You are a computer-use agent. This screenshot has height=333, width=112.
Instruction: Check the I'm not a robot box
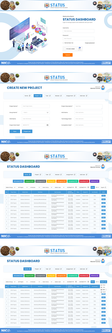pos(64,49)
